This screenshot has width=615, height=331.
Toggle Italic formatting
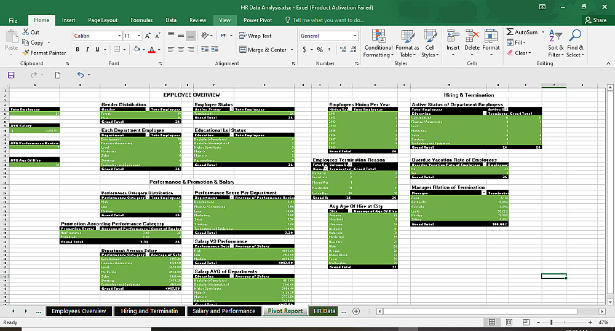click(87, 49)
